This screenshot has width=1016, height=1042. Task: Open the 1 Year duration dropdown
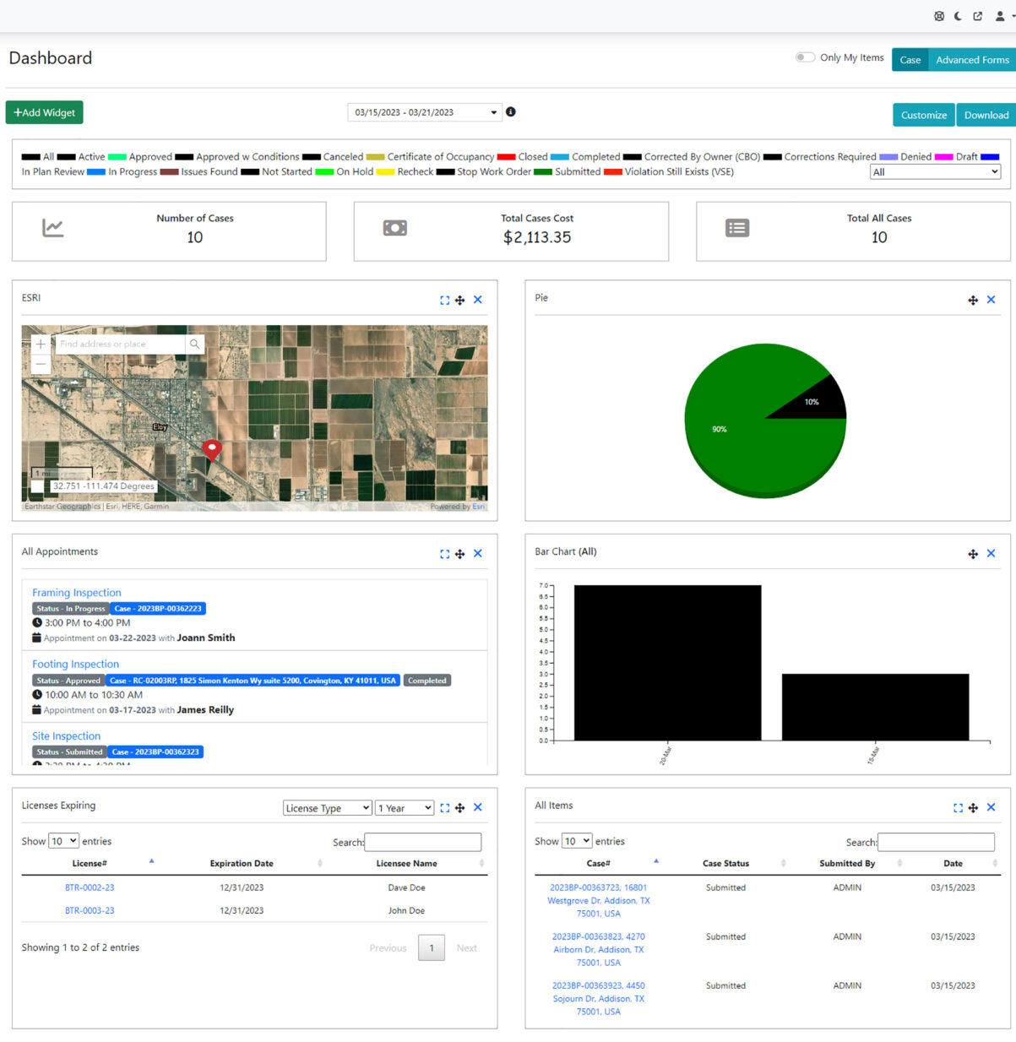[x=404, y=808]
